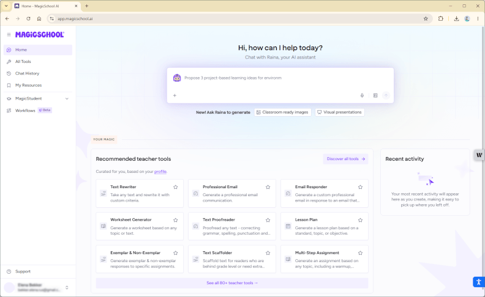Reload the page
The image size is (485, 297).
tap(28, 19)
